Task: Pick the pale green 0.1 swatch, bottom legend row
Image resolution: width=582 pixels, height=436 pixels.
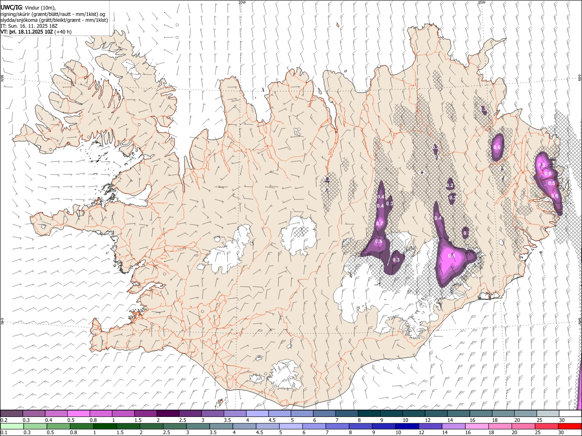Action: (12, 426)
